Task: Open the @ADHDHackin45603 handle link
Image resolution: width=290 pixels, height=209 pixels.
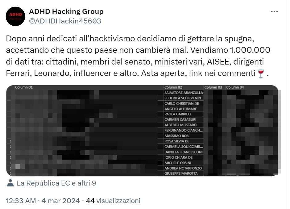Action: pos(65,21)
